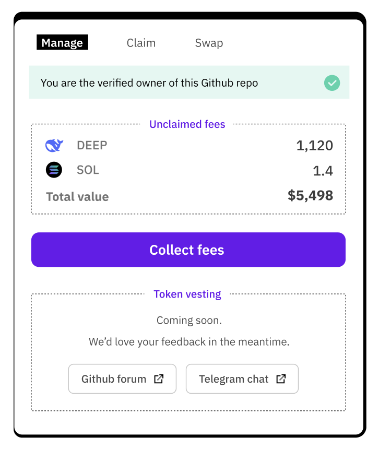This screenshot has width=379, height=449.
Task: Click the Coming soon text
Action: 189,320
